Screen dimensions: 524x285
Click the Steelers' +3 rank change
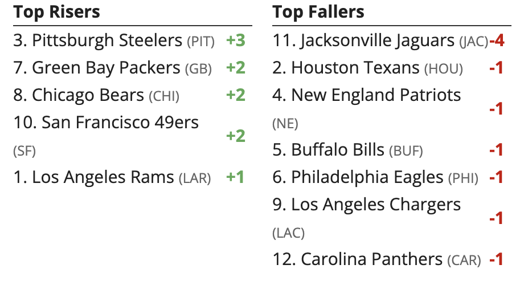point(235,40)
